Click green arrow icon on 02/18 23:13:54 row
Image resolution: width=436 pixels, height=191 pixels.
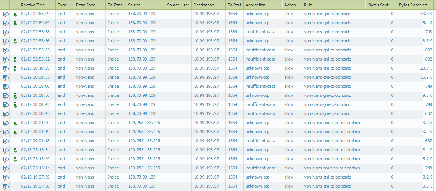[15, 150]
